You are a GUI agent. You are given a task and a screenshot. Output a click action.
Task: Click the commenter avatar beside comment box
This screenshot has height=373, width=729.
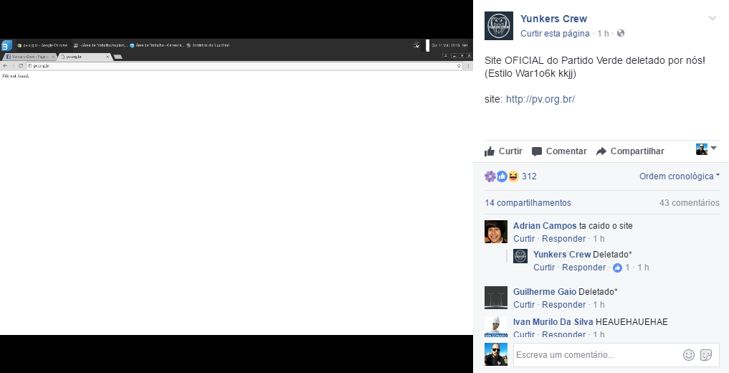(496, 355)
